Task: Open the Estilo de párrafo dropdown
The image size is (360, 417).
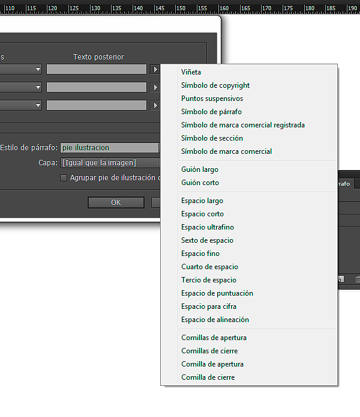Action: (110, 148)
